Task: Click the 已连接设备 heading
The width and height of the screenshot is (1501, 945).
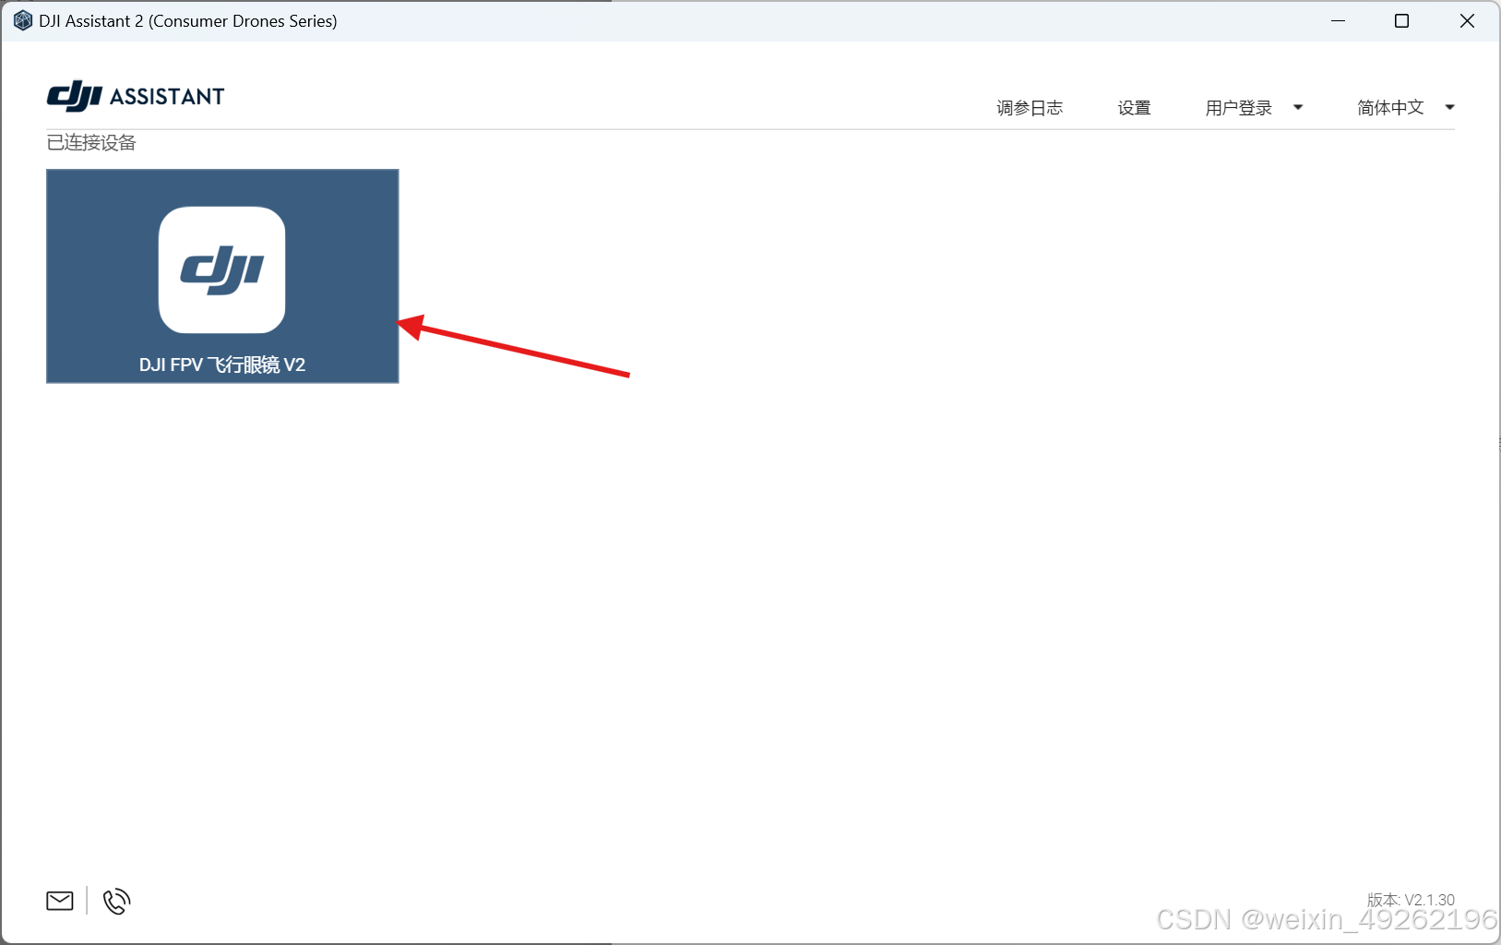Action: pos(91,142)
